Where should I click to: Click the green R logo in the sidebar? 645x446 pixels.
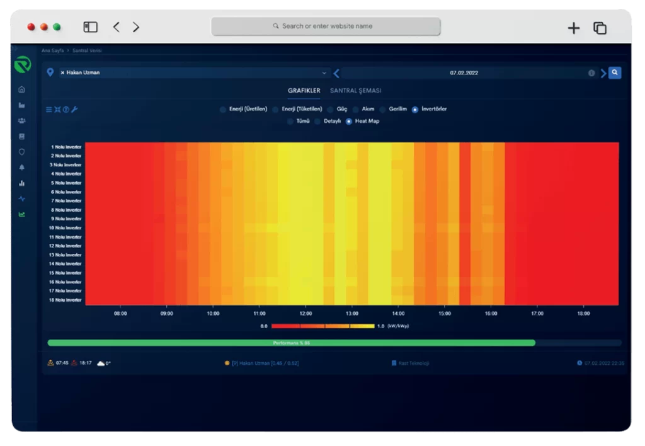(x=23, y=65)
